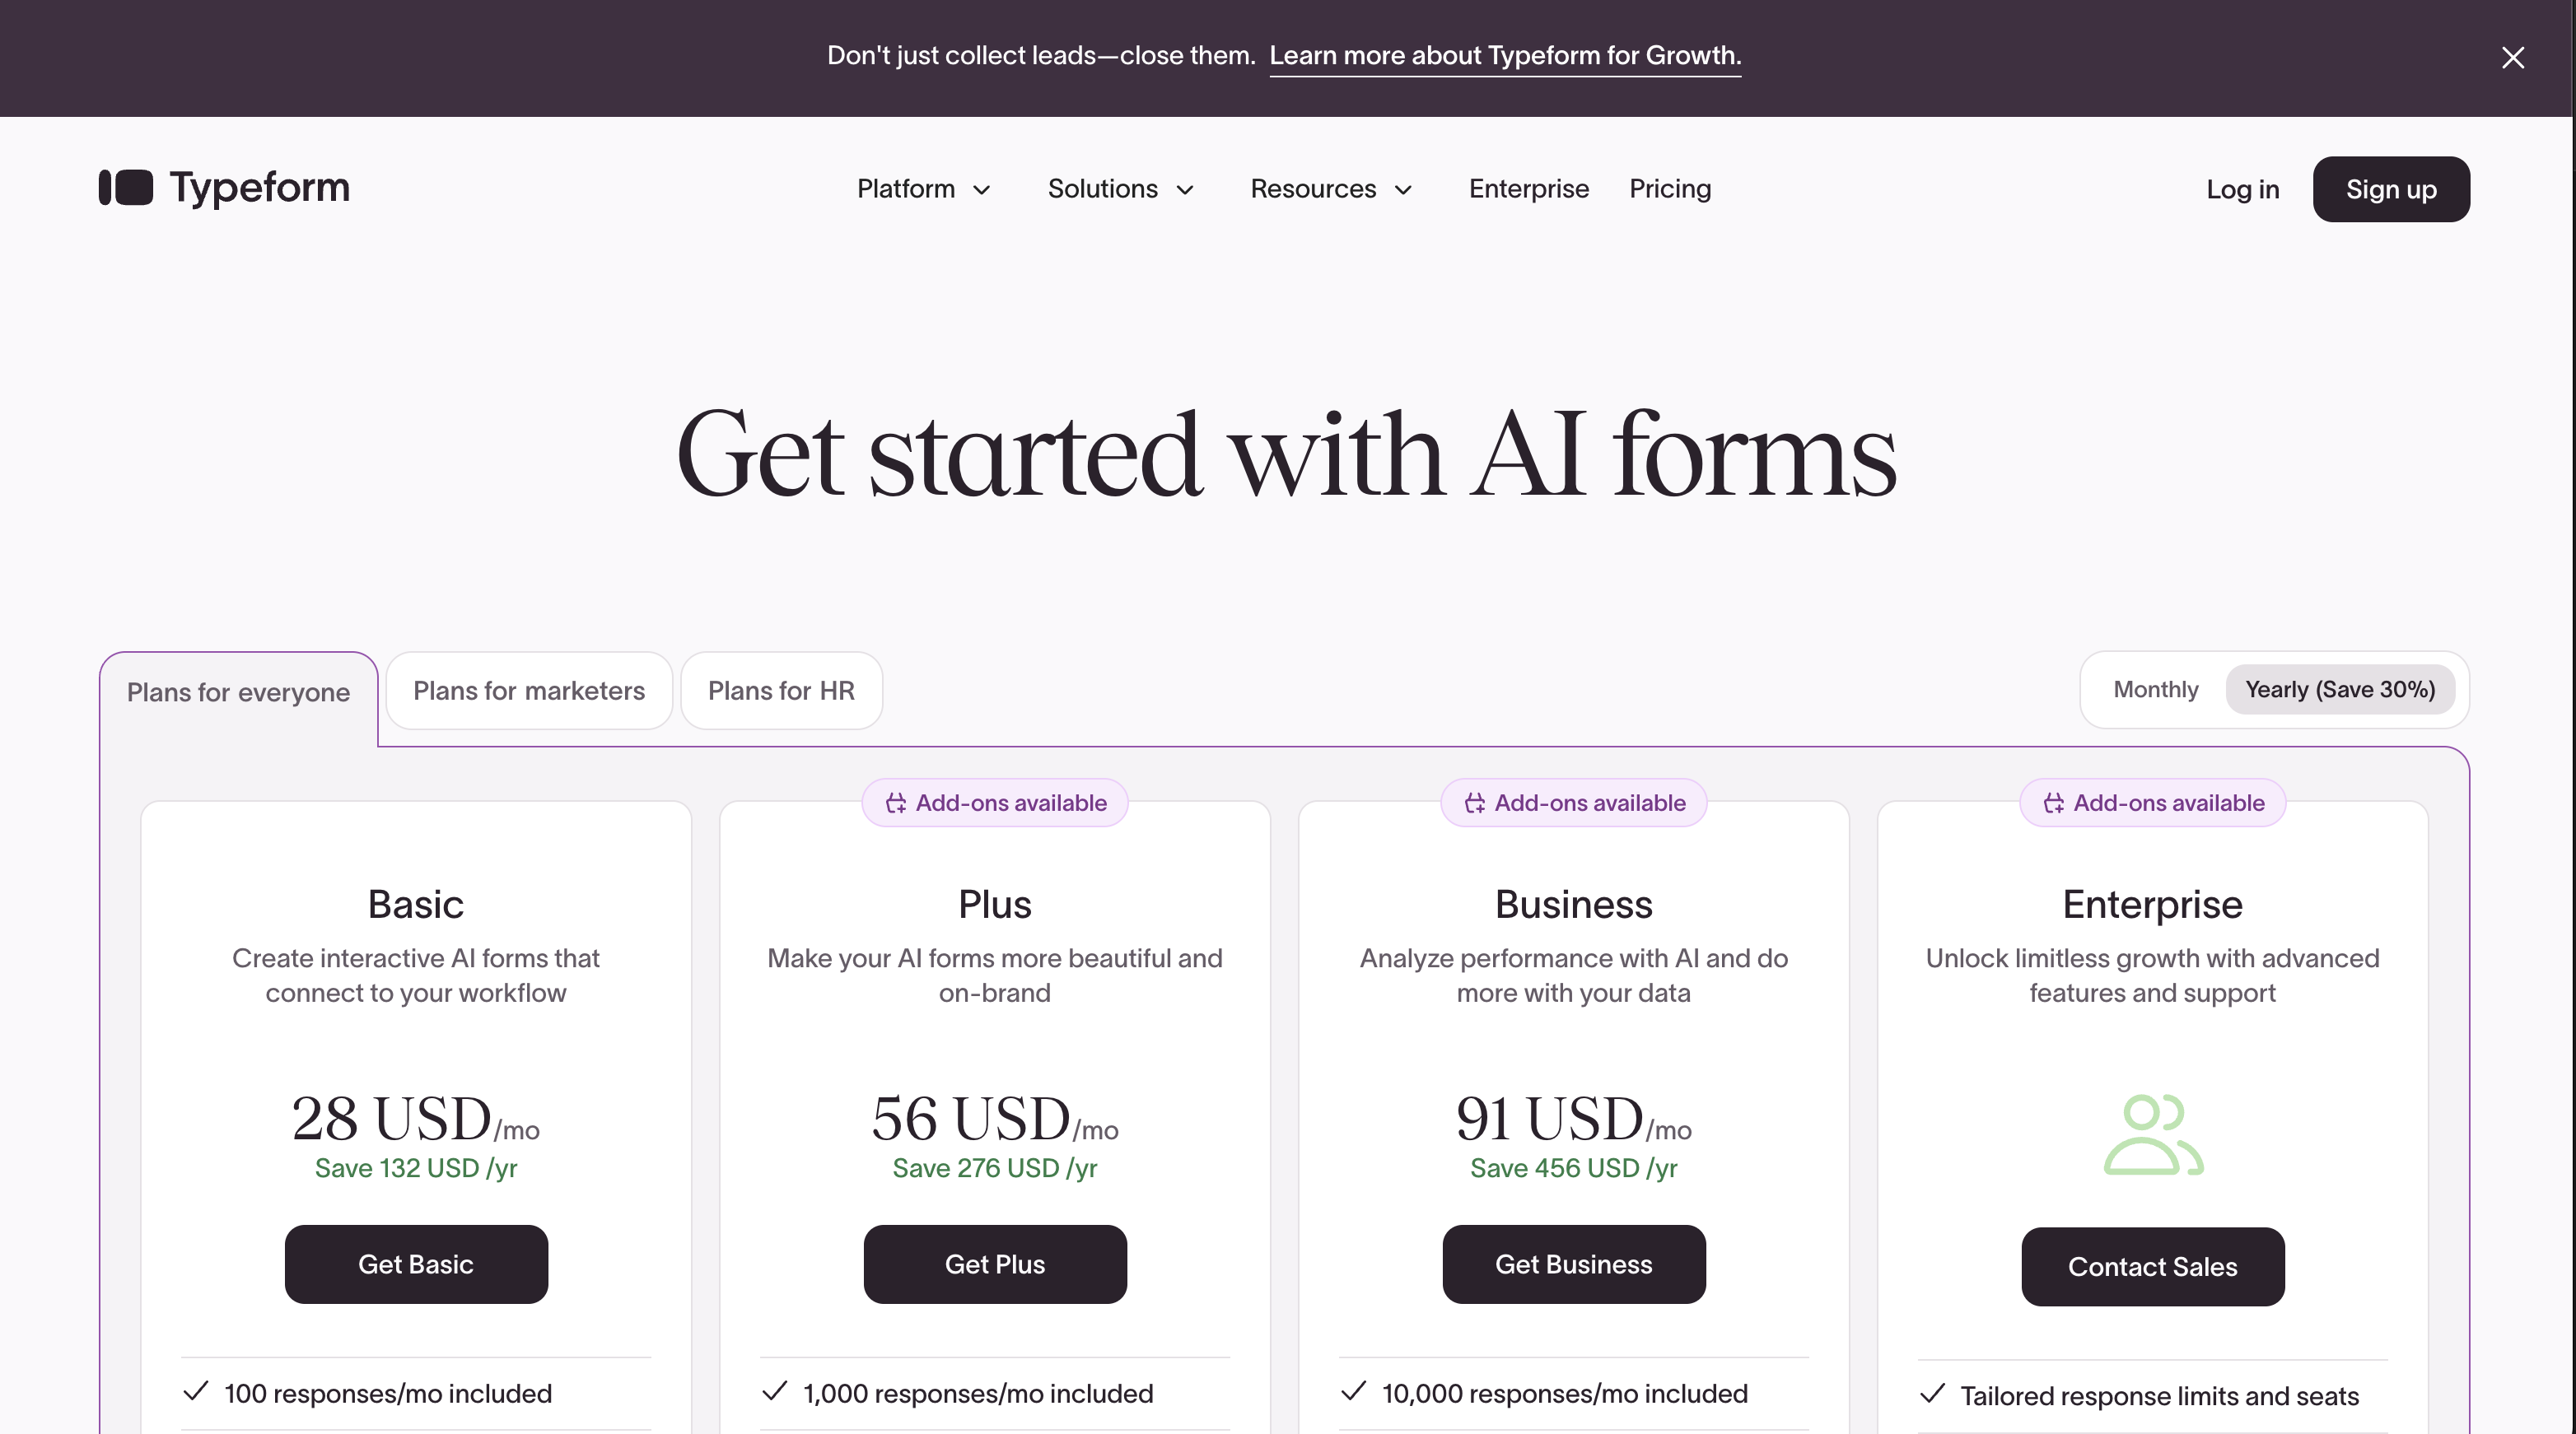Click Add-ons available on the Enterprise card
The width and height of the screenshot is (2576, 1434).
[2153, 803]
